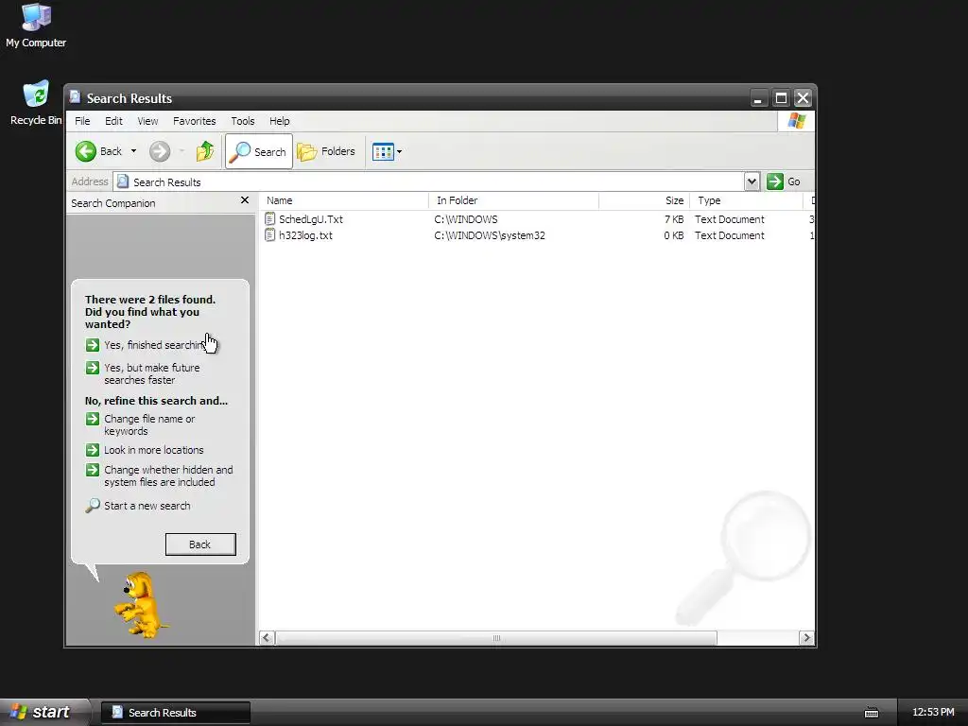
Task: Click the Up folder toolbar icon
Action: coord(205,151)
